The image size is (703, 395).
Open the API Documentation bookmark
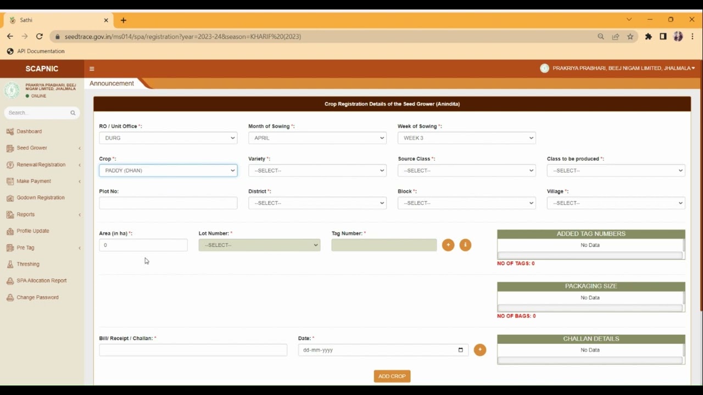coord(36,51)
